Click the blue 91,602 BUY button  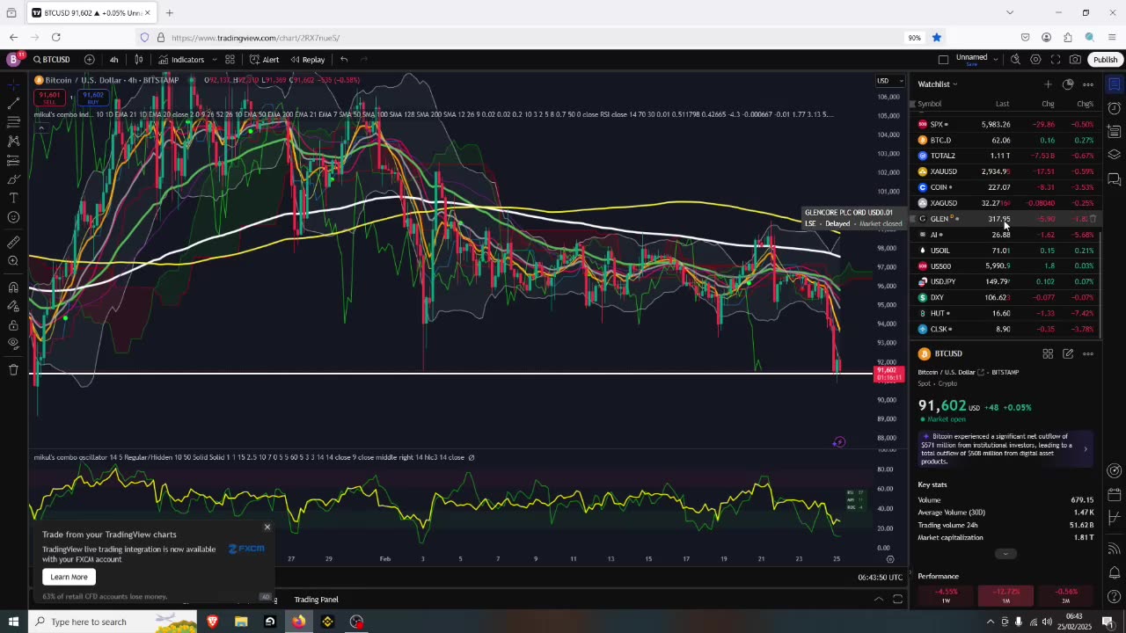click(x=93, y=97)
